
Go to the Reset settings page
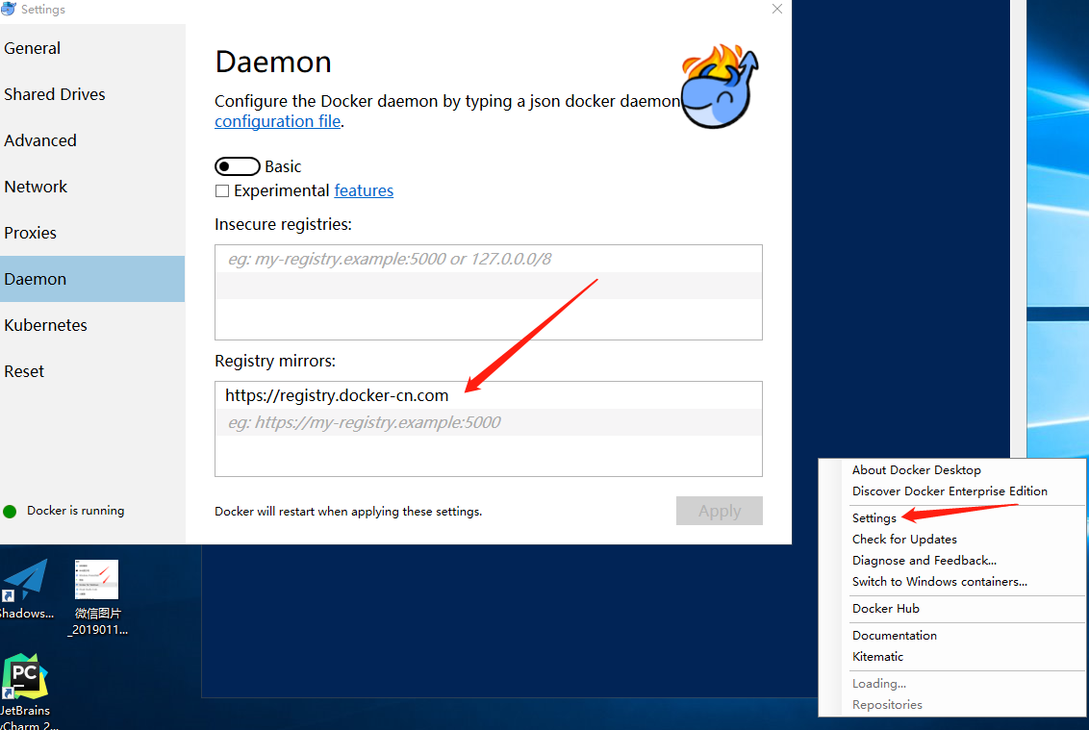coord(92,371)
